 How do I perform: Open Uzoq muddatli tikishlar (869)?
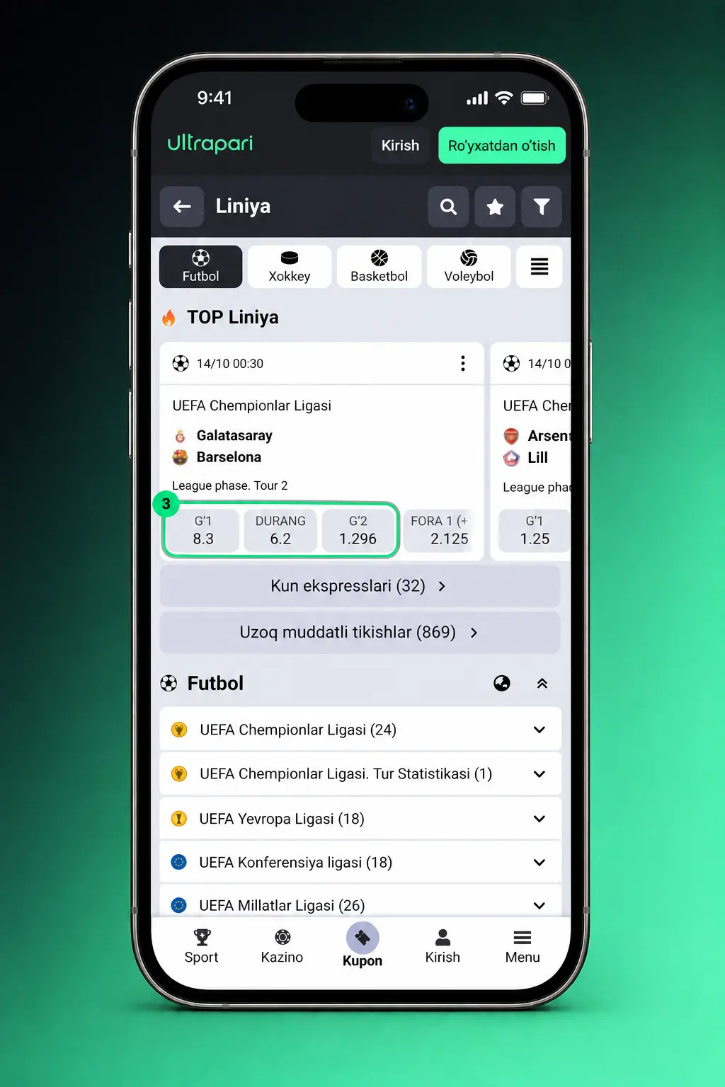point(360,632)
